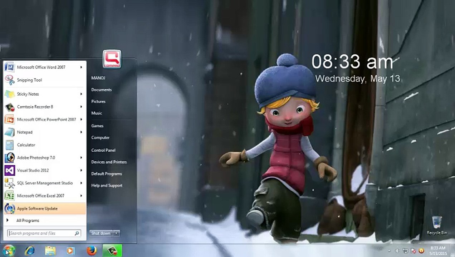
Task: Launch Apple Software Update icon
Action: [10, 208]
